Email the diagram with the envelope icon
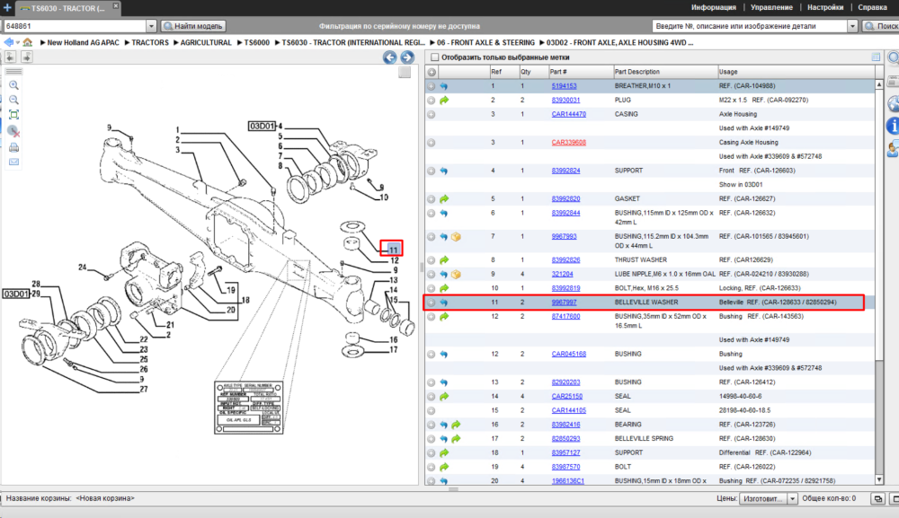 click(13, 162)
